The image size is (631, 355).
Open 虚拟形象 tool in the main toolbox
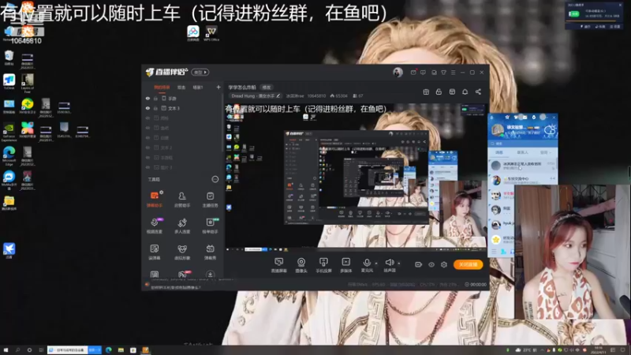pos(182,252)
